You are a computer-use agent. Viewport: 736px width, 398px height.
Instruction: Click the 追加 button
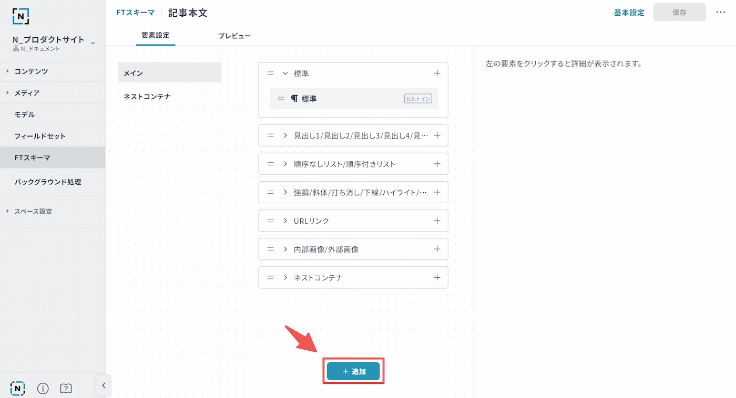[353, 371]
